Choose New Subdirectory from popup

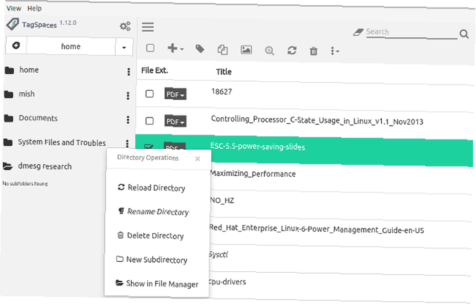click(152, 259)
